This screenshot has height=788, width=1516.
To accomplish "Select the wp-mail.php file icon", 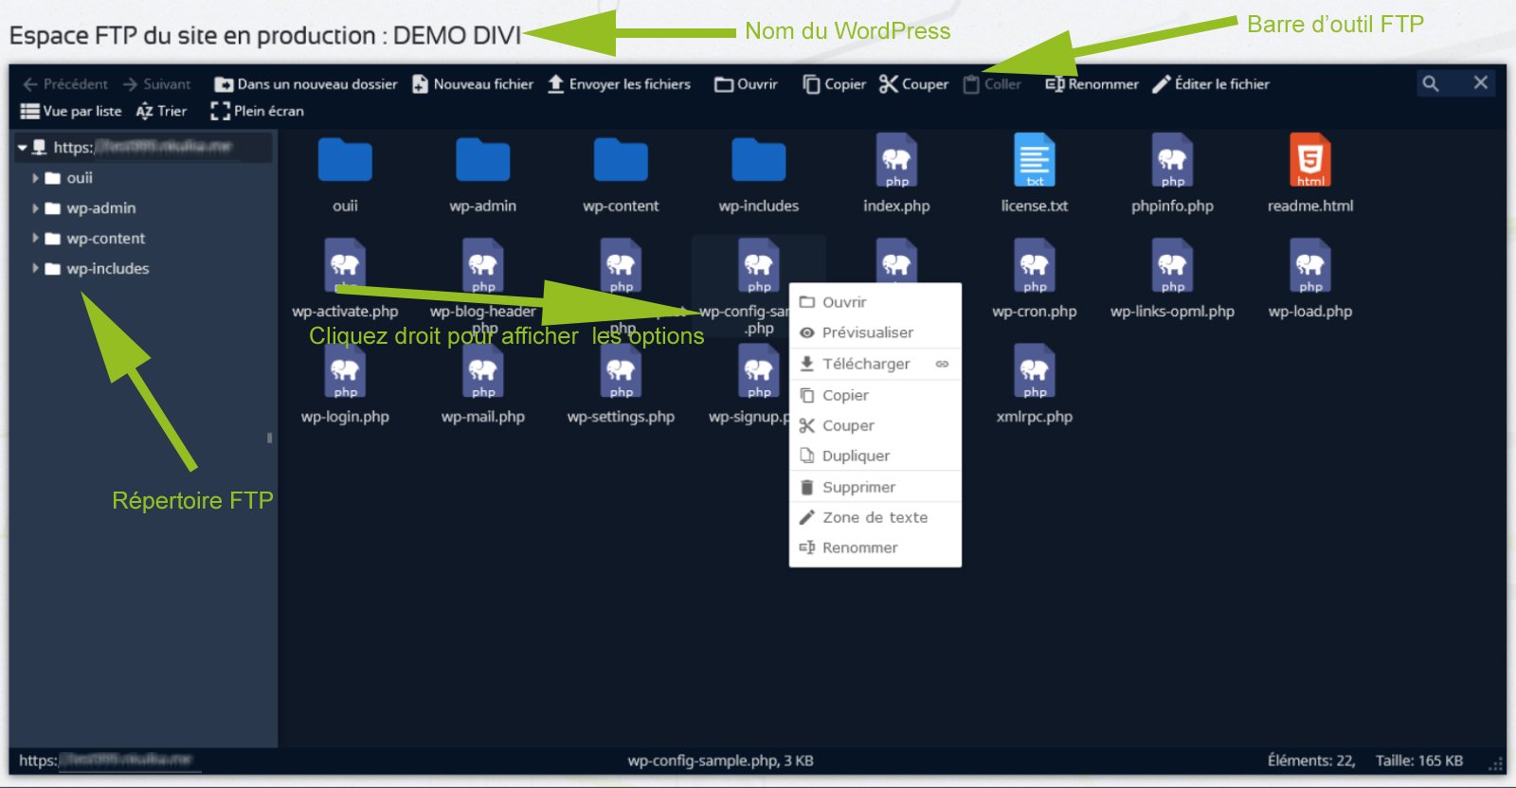I will tap(483, 370).
